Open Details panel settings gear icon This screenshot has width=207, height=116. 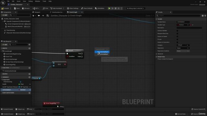coord(205,16)
